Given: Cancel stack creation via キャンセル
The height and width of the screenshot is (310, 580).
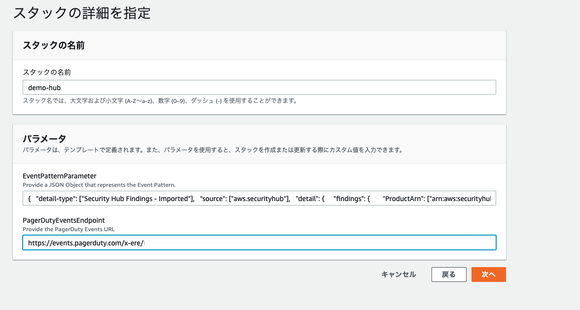Looking at the screenshot, I should [398, 275].
